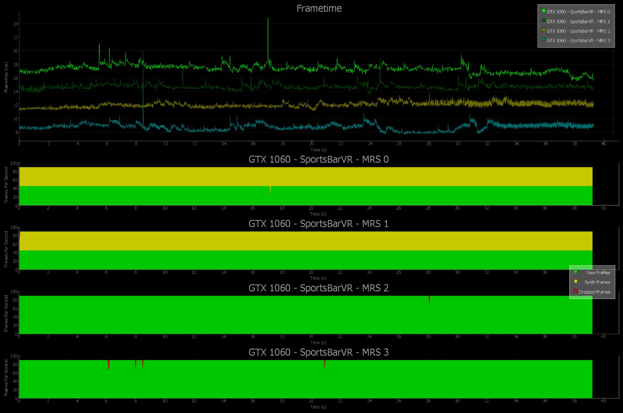Click the 'GTX 1060 - SportsBarVR - MRS 0' chart title
The height and width of the screenshot is (413, 623).
pos(319,159)
